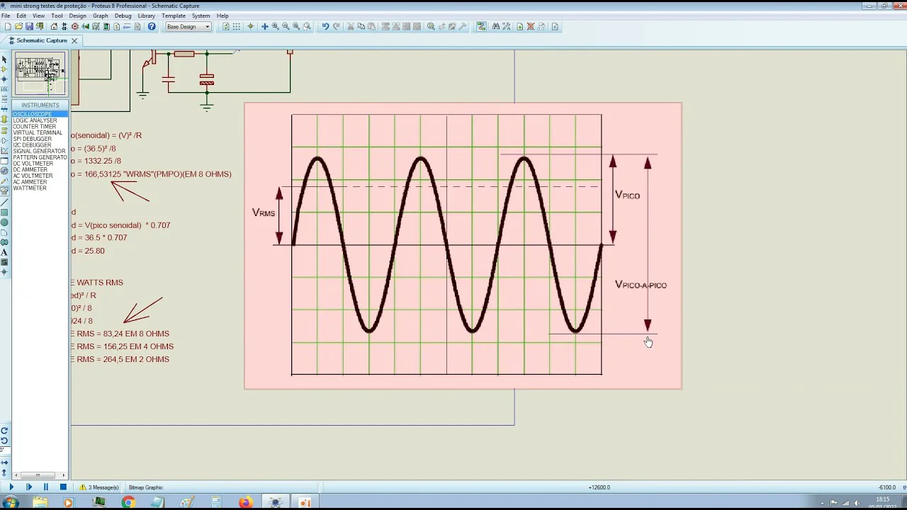
Task: Click the schematic overview thumbnail
Action: pos(40,74)
